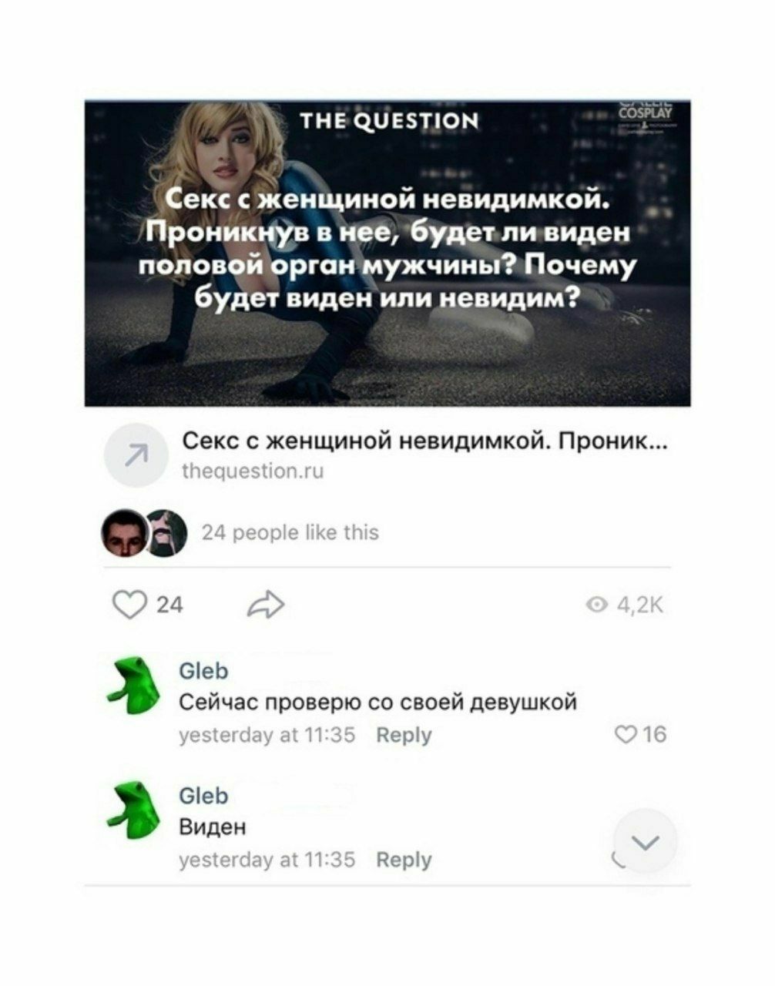Tap first comment timestamp yesterday at 11:35

(x=267, y=735)
